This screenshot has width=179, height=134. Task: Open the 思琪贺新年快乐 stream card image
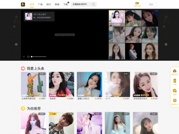[146, 85]
